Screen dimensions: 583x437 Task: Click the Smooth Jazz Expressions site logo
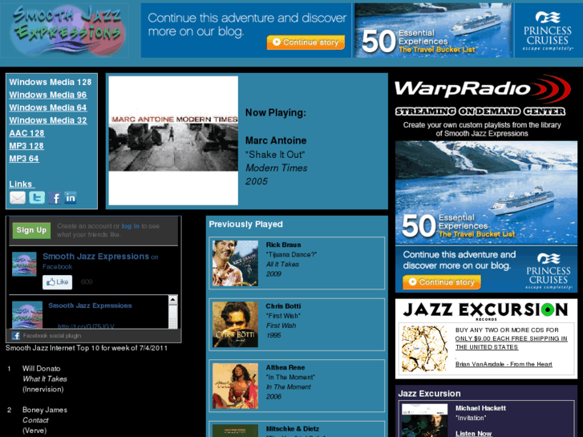pos(67,30)
